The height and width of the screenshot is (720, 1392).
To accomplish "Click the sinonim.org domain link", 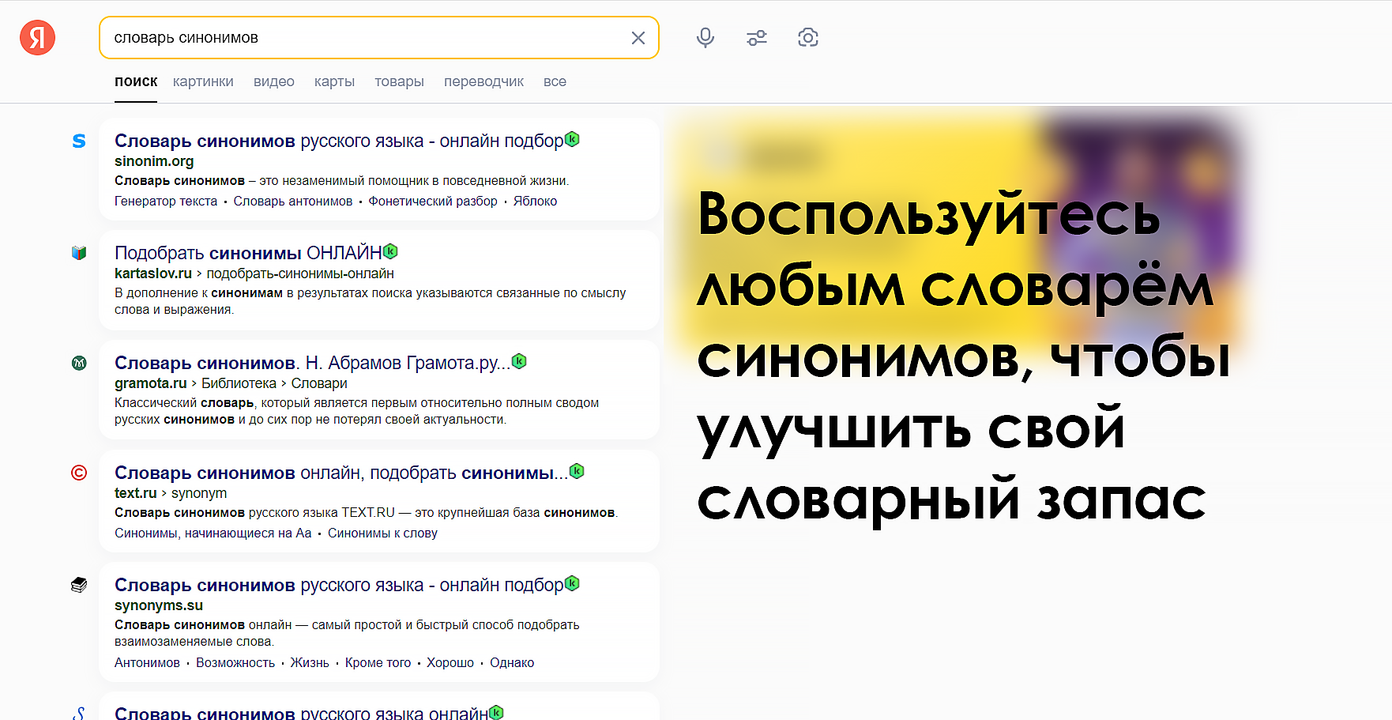I will (154, 161).
